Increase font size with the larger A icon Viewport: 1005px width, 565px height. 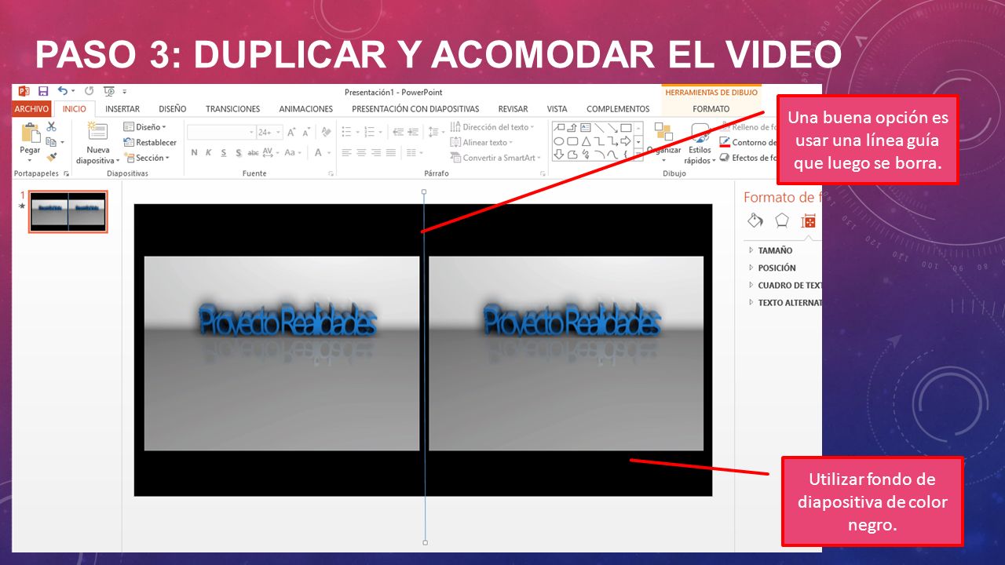pos(291,132)
